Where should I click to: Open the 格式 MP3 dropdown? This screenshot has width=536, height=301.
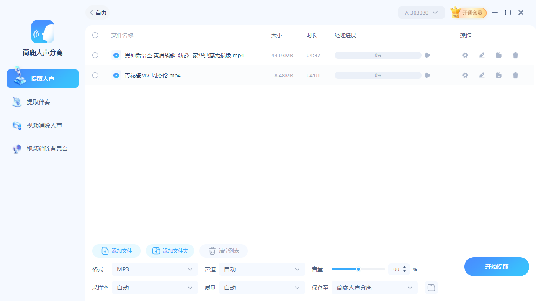(155, 269)
